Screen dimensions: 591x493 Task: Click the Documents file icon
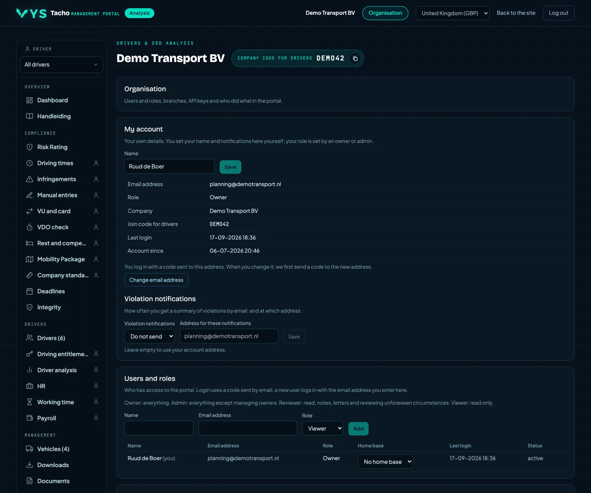pyautogui.click(x=30, y=481)
